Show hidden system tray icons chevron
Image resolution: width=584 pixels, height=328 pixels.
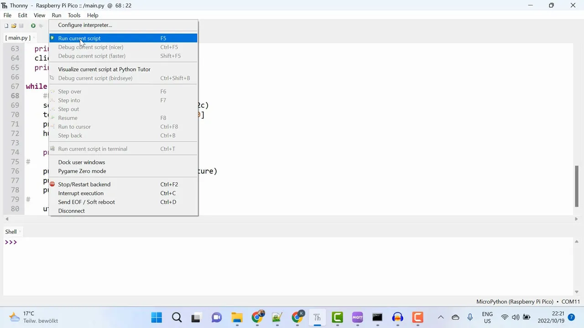point(441,318)
